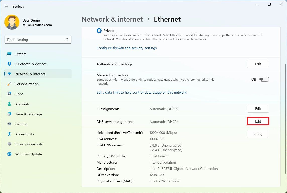Check Windows Update
The image size is (287, 193).
pyautogui.click(x=28, y=154)
